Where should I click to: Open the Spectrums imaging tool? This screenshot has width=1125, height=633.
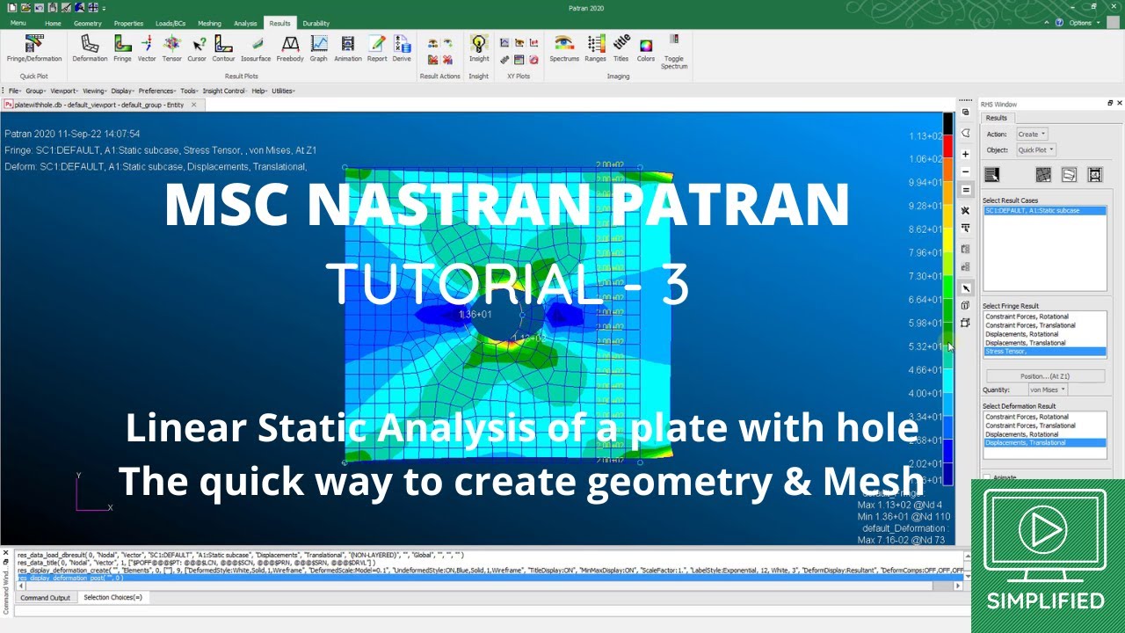click(x=564, y=49)
